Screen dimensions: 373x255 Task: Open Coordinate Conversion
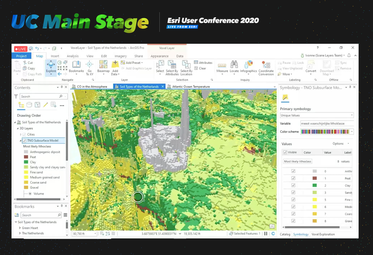266,68
